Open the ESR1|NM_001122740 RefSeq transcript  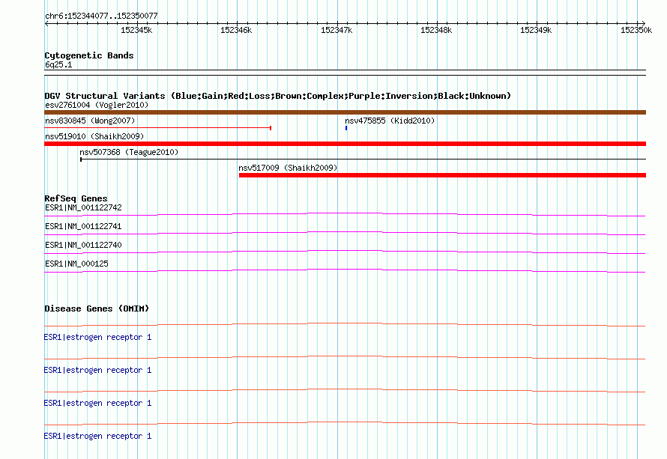click(x=83, y=246)
